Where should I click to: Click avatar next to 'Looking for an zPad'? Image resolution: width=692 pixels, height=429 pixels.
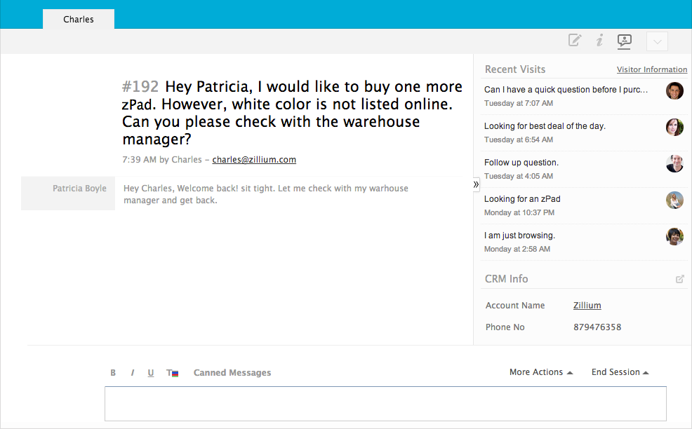674,200
